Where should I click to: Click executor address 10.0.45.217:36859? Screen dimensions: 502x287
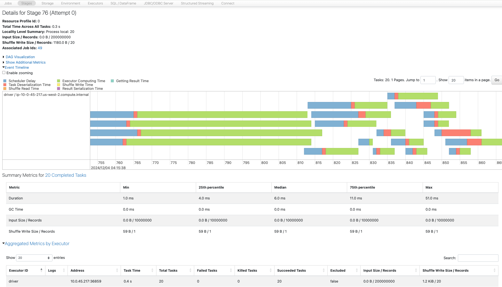(x=86, y=281)
